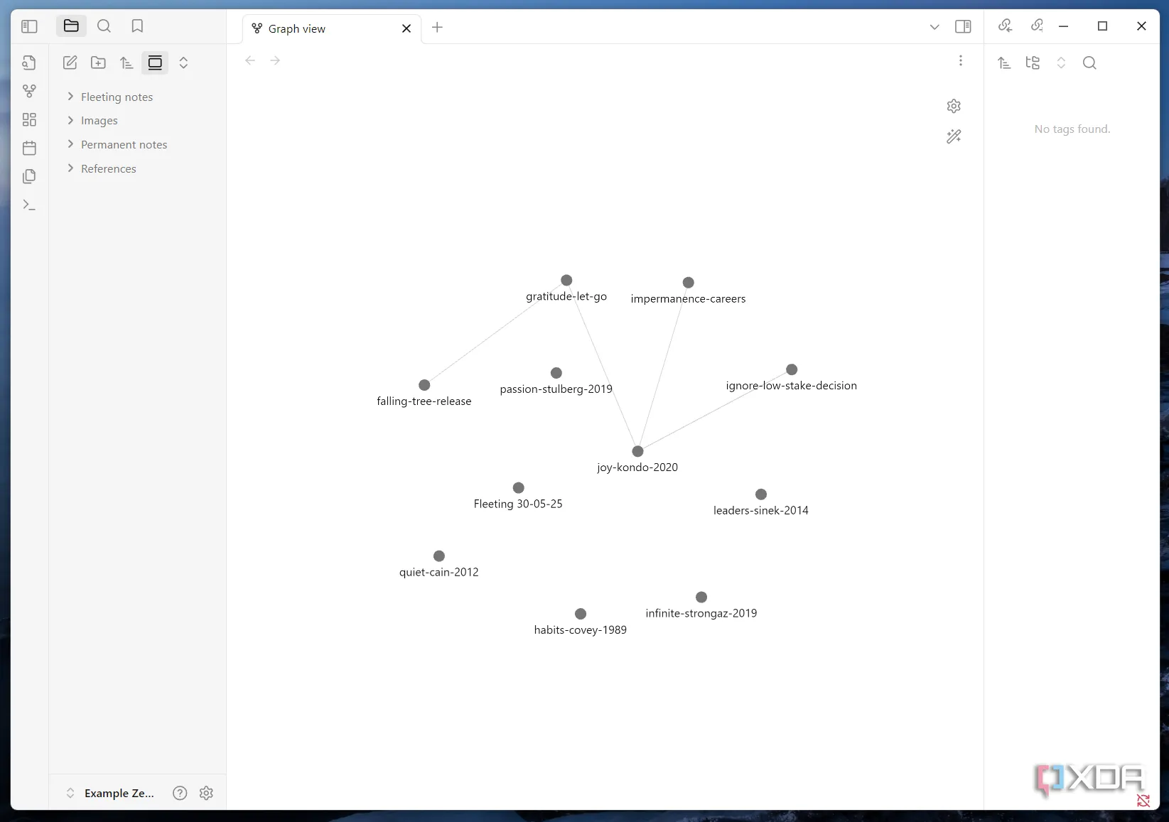Expand the Fleeting notes folder
The image size is (1169, 822).
pyautogui.click(x=117, y=97)
